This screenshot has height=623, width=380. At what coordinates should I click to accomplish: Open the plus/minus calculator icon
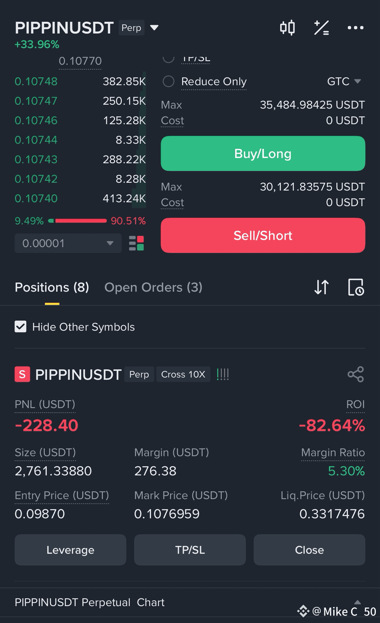[321, 28]
